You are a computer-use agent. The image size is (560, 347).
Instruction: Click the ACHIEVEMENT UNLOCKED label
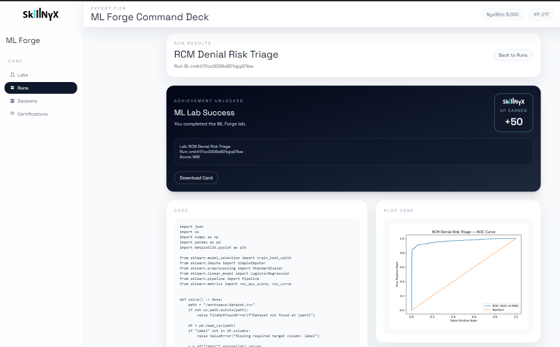tap(208, 101)
